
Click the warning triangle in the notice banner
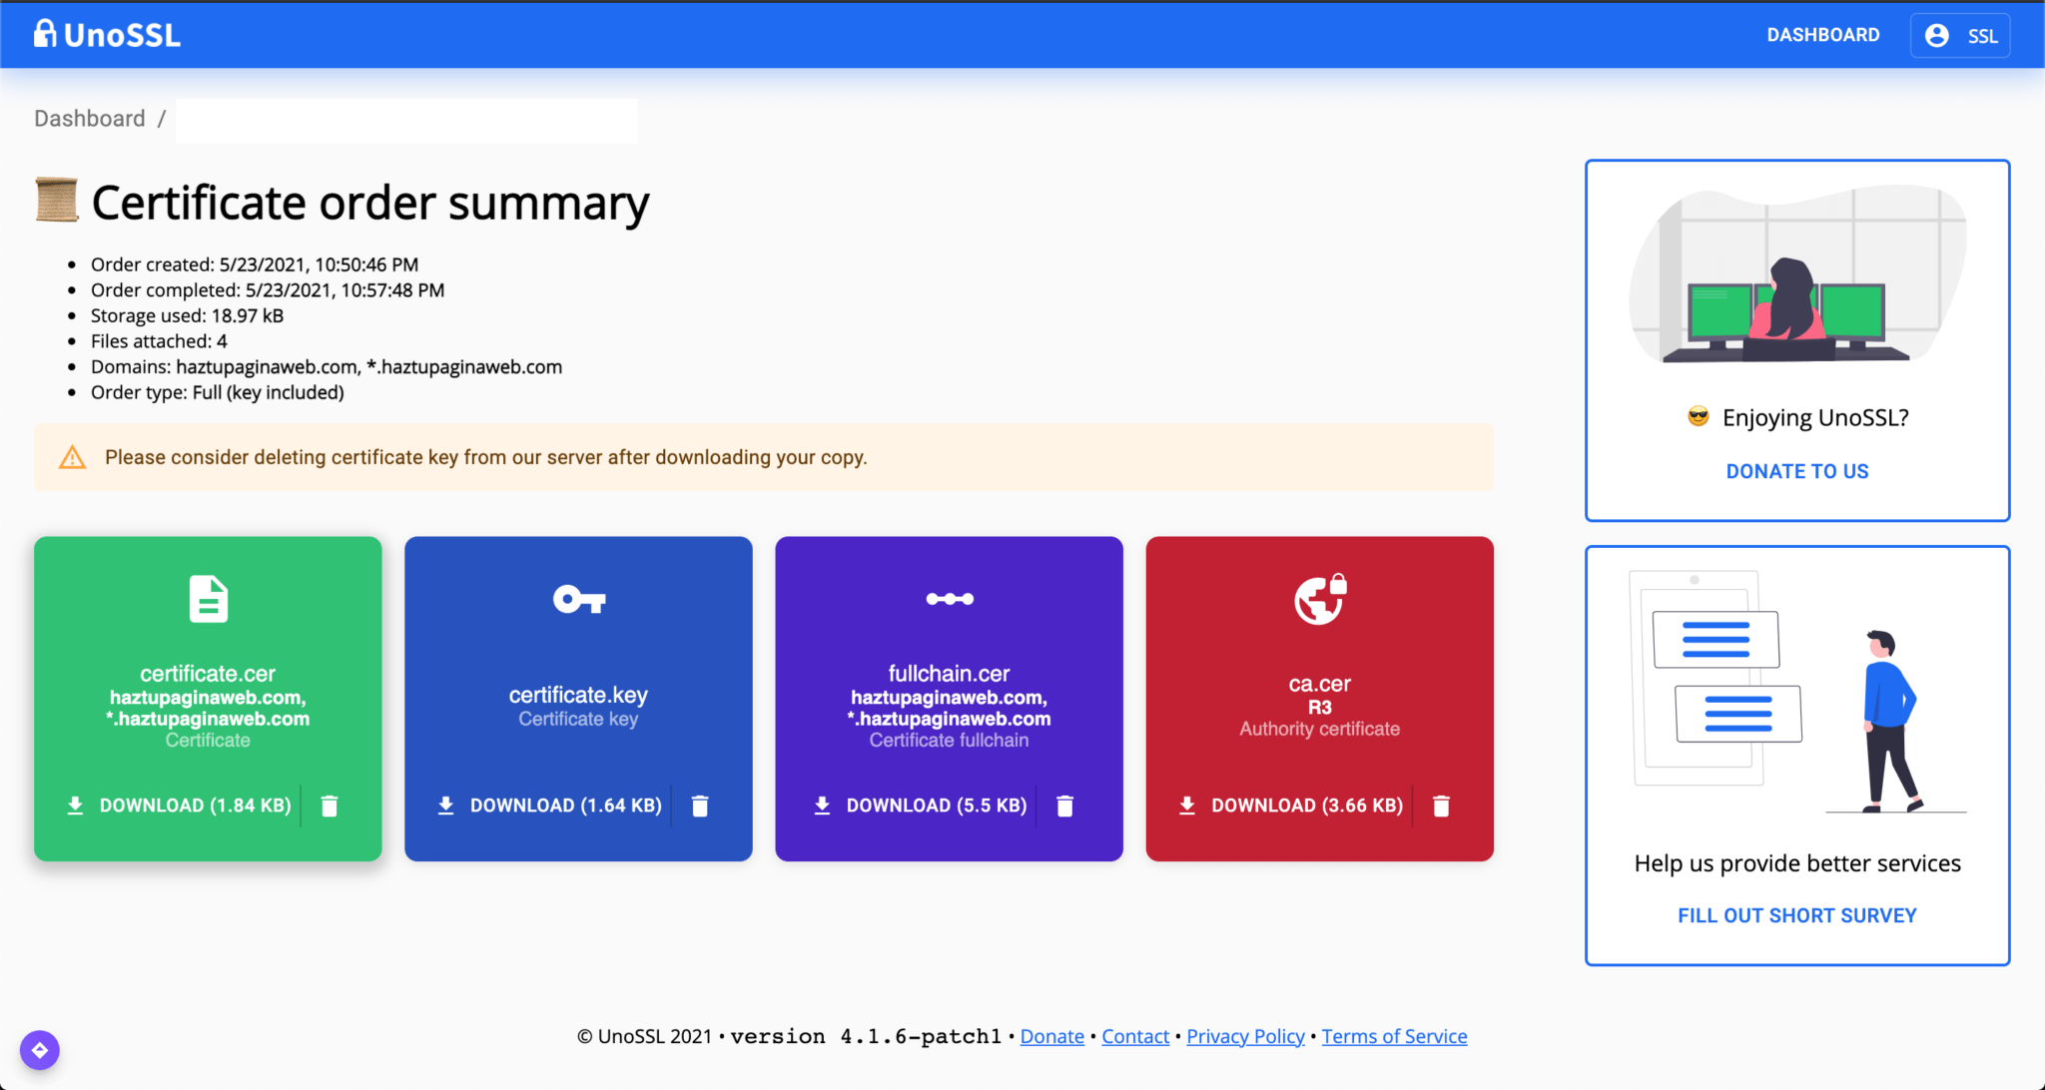tap(72, 457)
